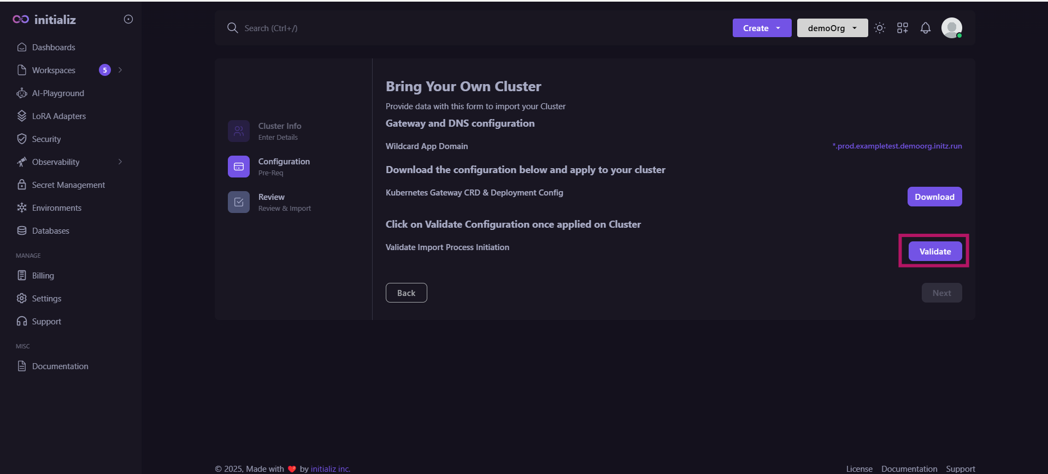Click the Documentation page icon
The image size is (1048, 474).
(22, 366)
